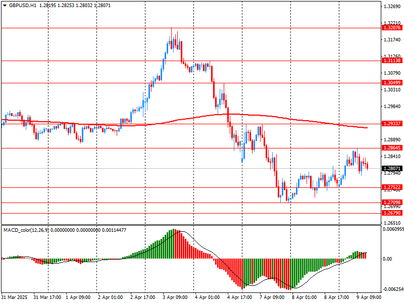Viewport: 404px width, 303px height.
Task: Select the 1.27522 support level label
Action: pyautogui.click(x=392, y=187)
